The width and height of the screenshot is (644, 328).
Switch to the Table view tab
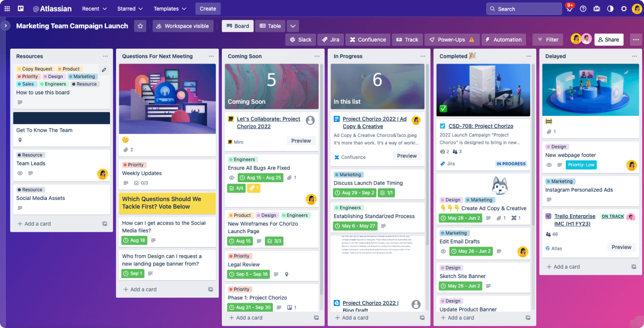click(270, 26)
